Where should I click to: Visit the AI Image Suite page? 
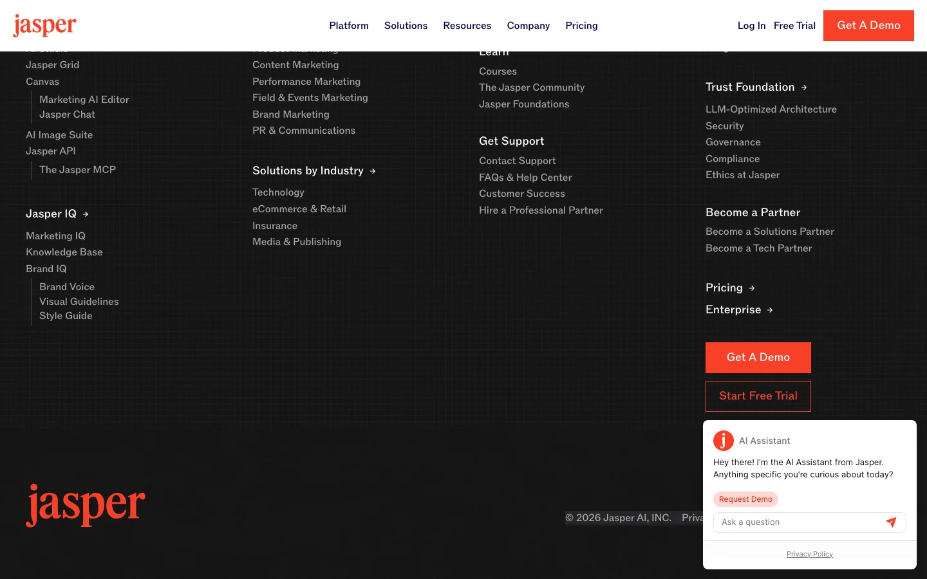pos(59,135)
